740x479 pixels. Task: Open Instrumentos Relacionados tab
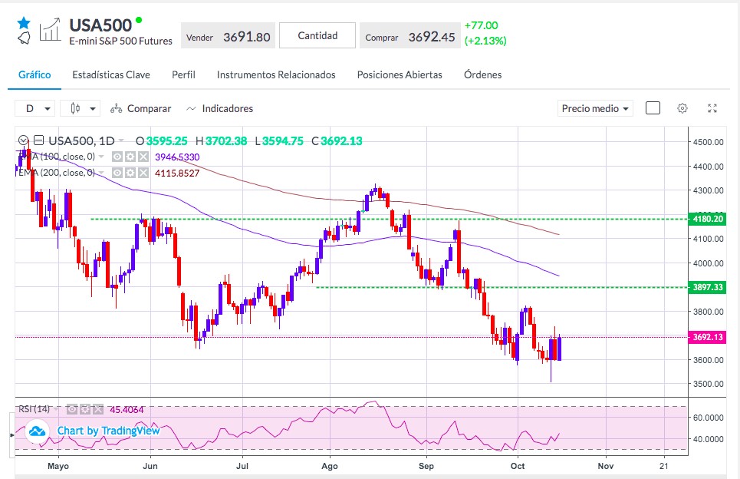[276, 74]
